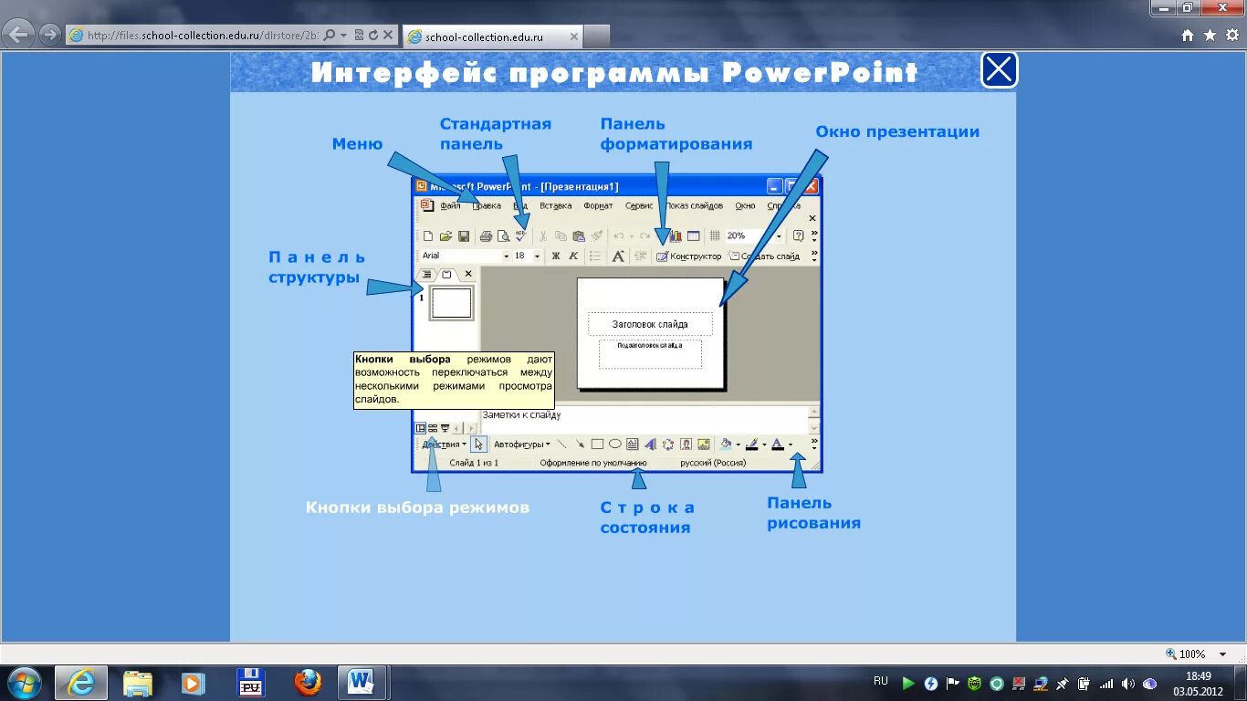Click the Insert Clip Art icon
Screen dimensions: 1247x701
coord(686,445)
